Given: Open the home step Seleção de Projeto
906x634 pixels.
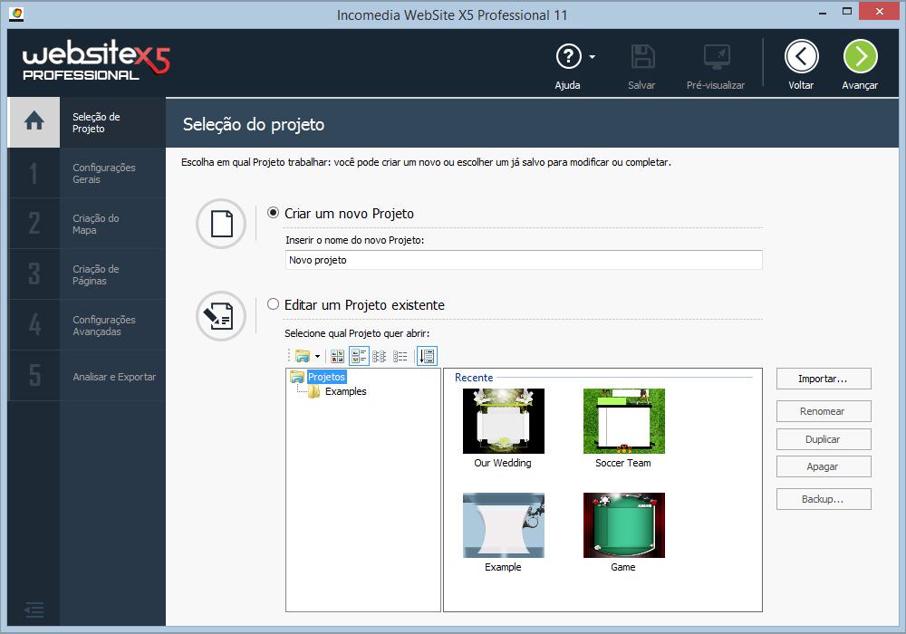Looking at the screenshot, I should click(x=87, y=122).
